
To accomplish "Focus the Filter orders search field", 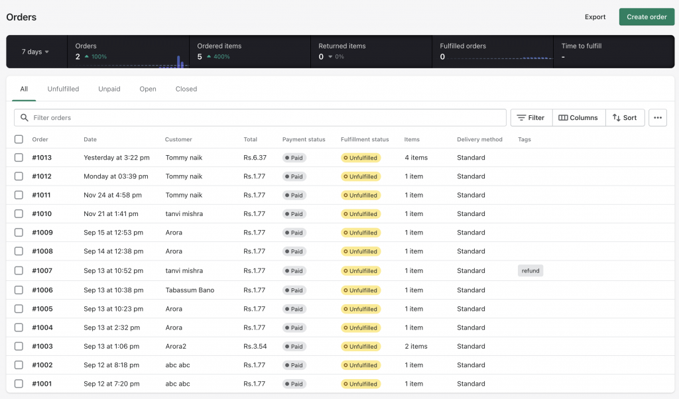I will click(265, 118).
